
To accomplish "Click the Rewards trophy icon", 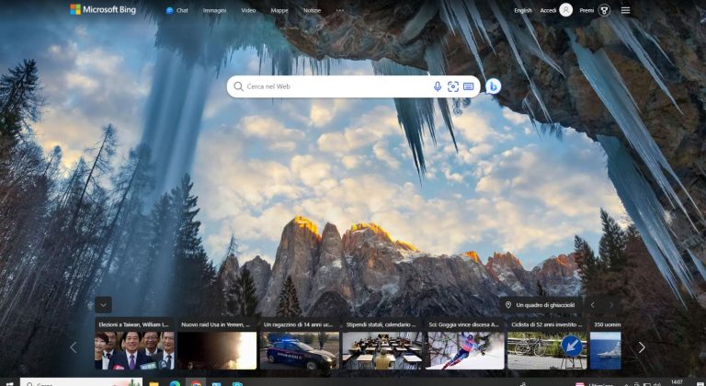I will point(605,10).
